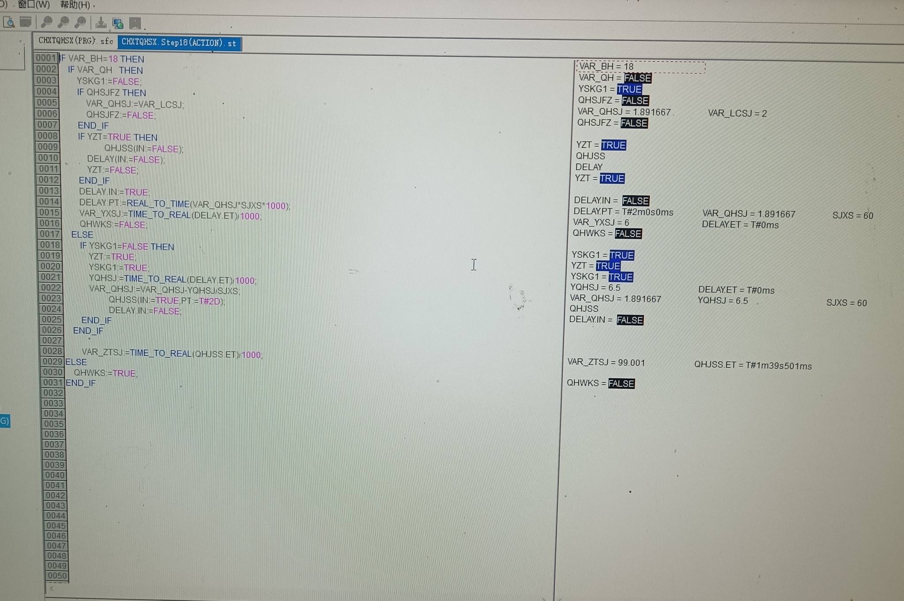The image size is (904, 601).
Task: Click the bottom 'QHWKS = FALSE' monitor value
Action: [601, 383]
